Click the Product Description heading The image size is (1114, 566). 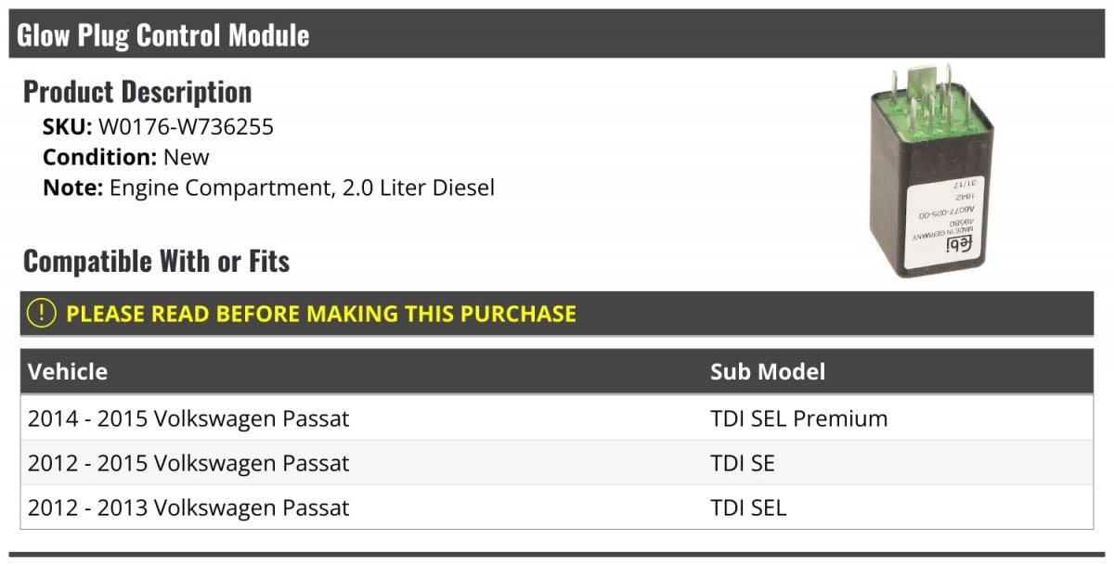137,91
